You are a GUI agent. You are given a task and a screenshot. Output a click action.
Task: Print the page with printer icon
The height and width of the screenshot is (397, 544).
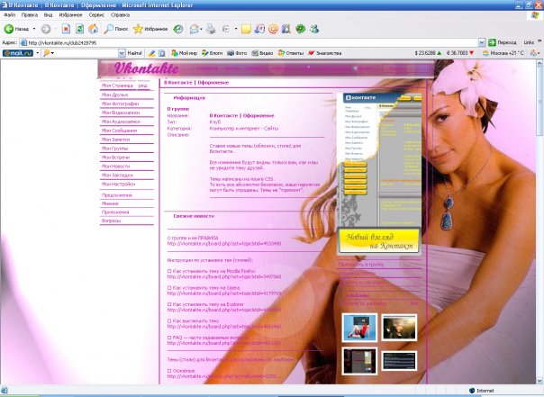(x=211, y=29)
